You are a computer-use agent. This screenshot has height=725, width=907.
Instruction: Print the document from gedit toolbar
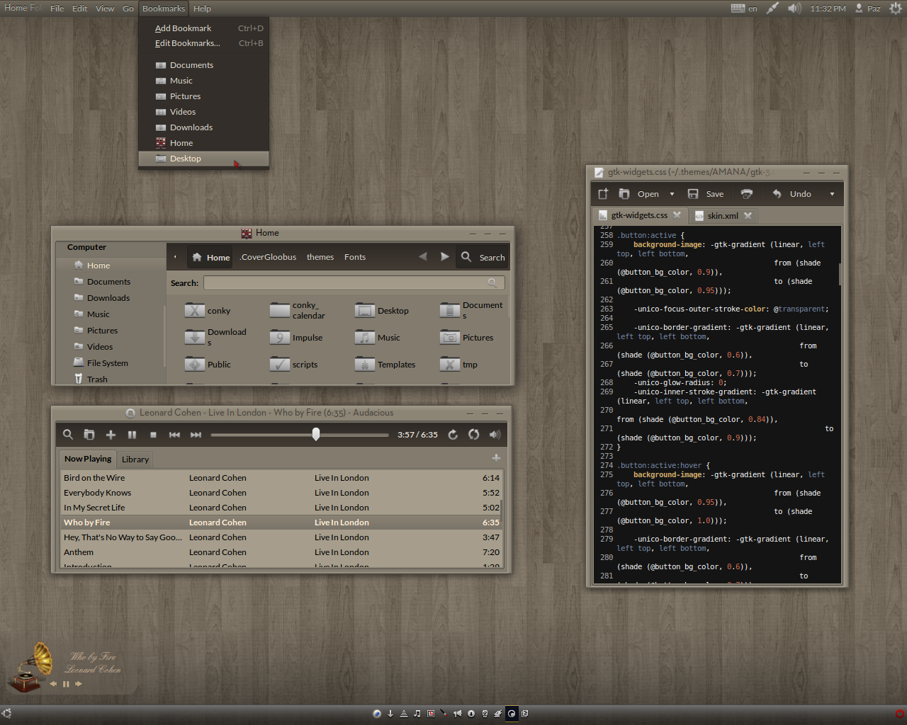747,194
